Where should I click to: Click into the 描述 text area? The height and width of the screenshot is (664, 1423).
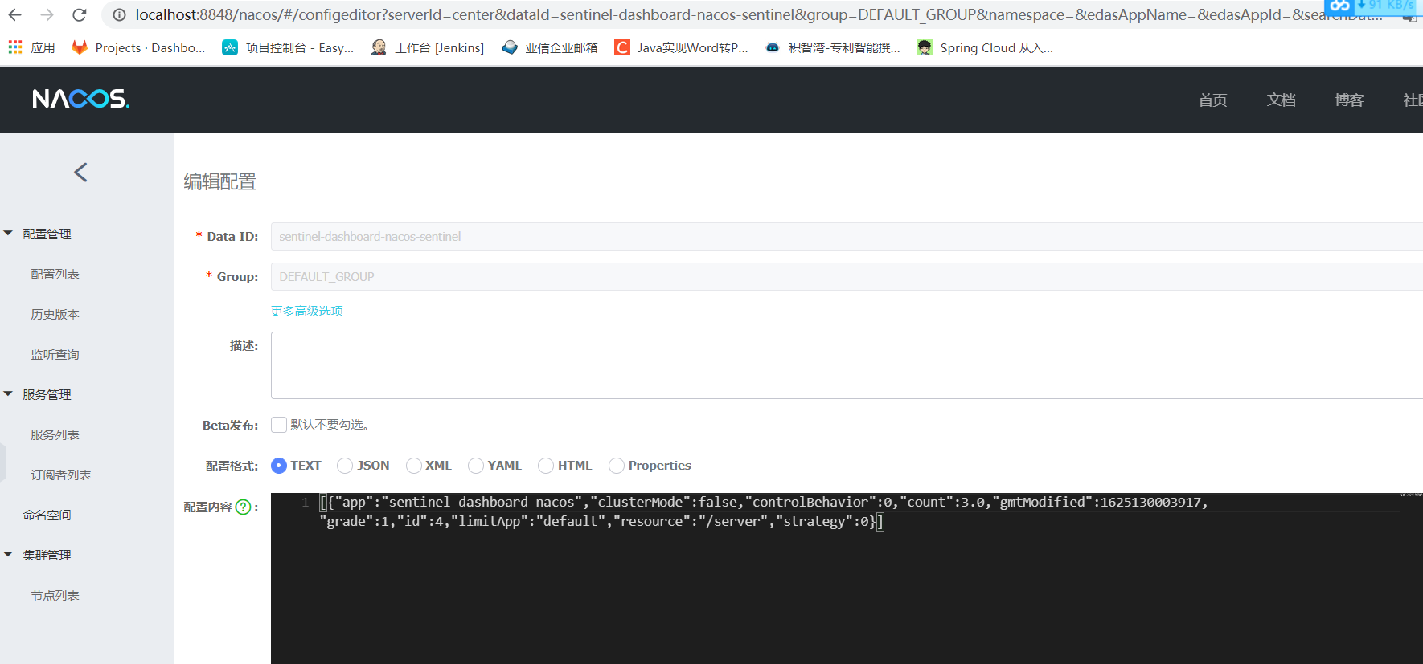coord(847,365)
